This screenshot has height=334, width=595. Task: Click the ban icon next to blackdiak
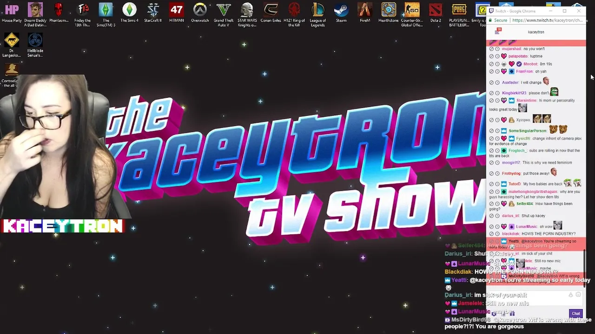[x=491, y=234]
